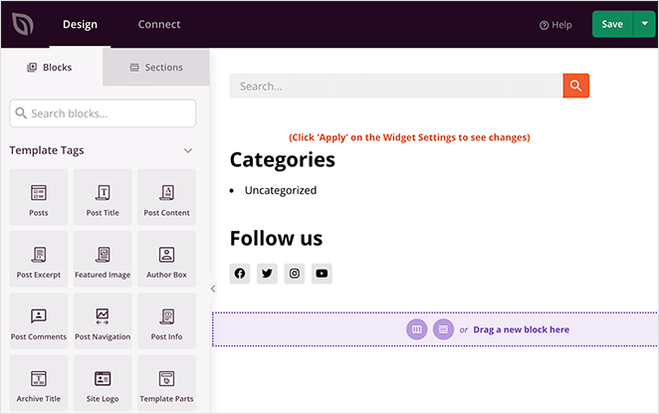Image resolution: width=659 pixels, height=414 pixels.
Task: Click the SeedProd leaf logo
Action: click(x=23, y=24)
